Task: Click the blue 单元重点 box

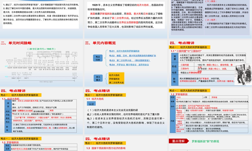Action: click(x=98, y=78)
